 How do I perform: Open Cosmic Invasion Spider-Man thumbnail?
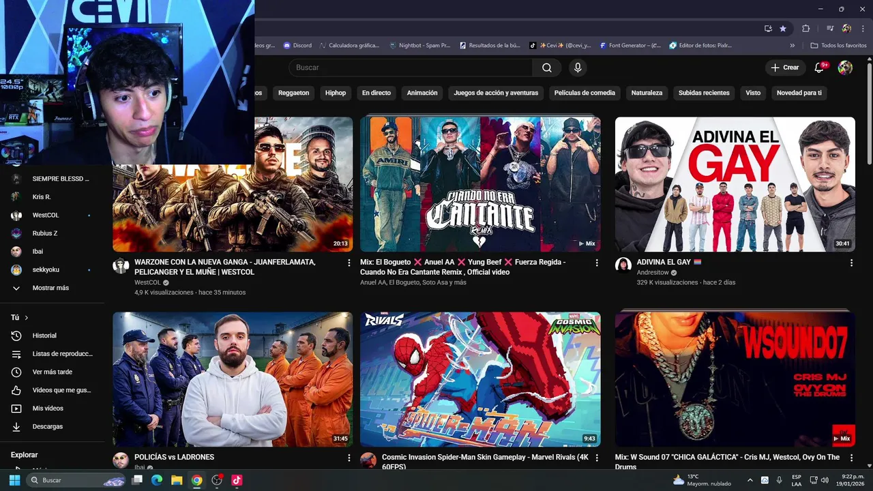480,379
